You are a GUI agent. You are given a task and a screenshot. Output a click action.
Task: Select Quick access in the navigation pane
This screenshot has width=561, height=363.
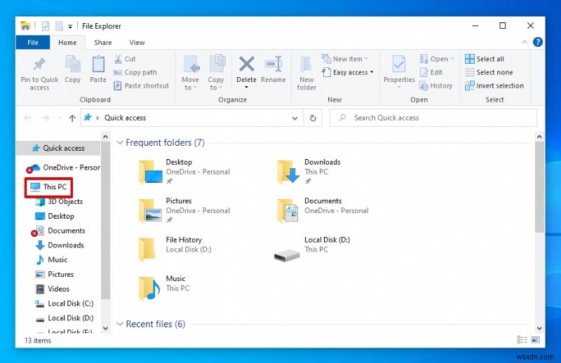(x=58, y=148)
